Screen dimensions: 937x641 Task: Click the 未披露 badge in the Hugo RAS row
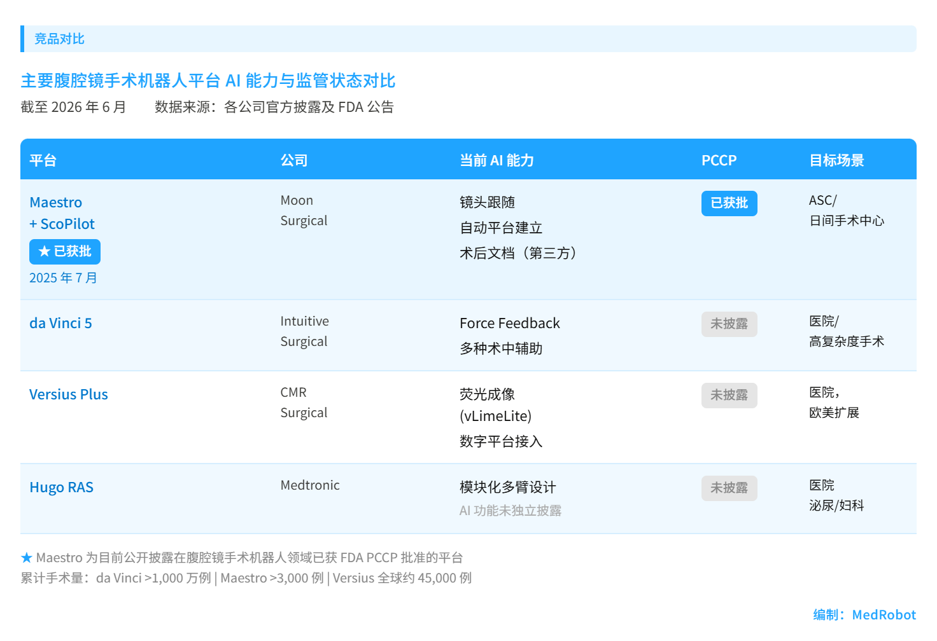point(729,488)
